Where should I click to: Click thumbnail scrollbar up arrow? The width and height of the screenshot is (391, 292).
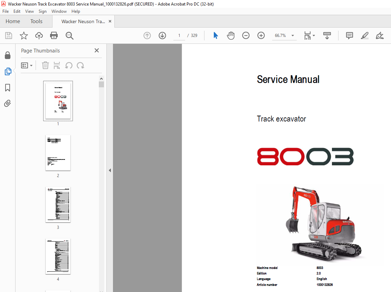[101, 78]
